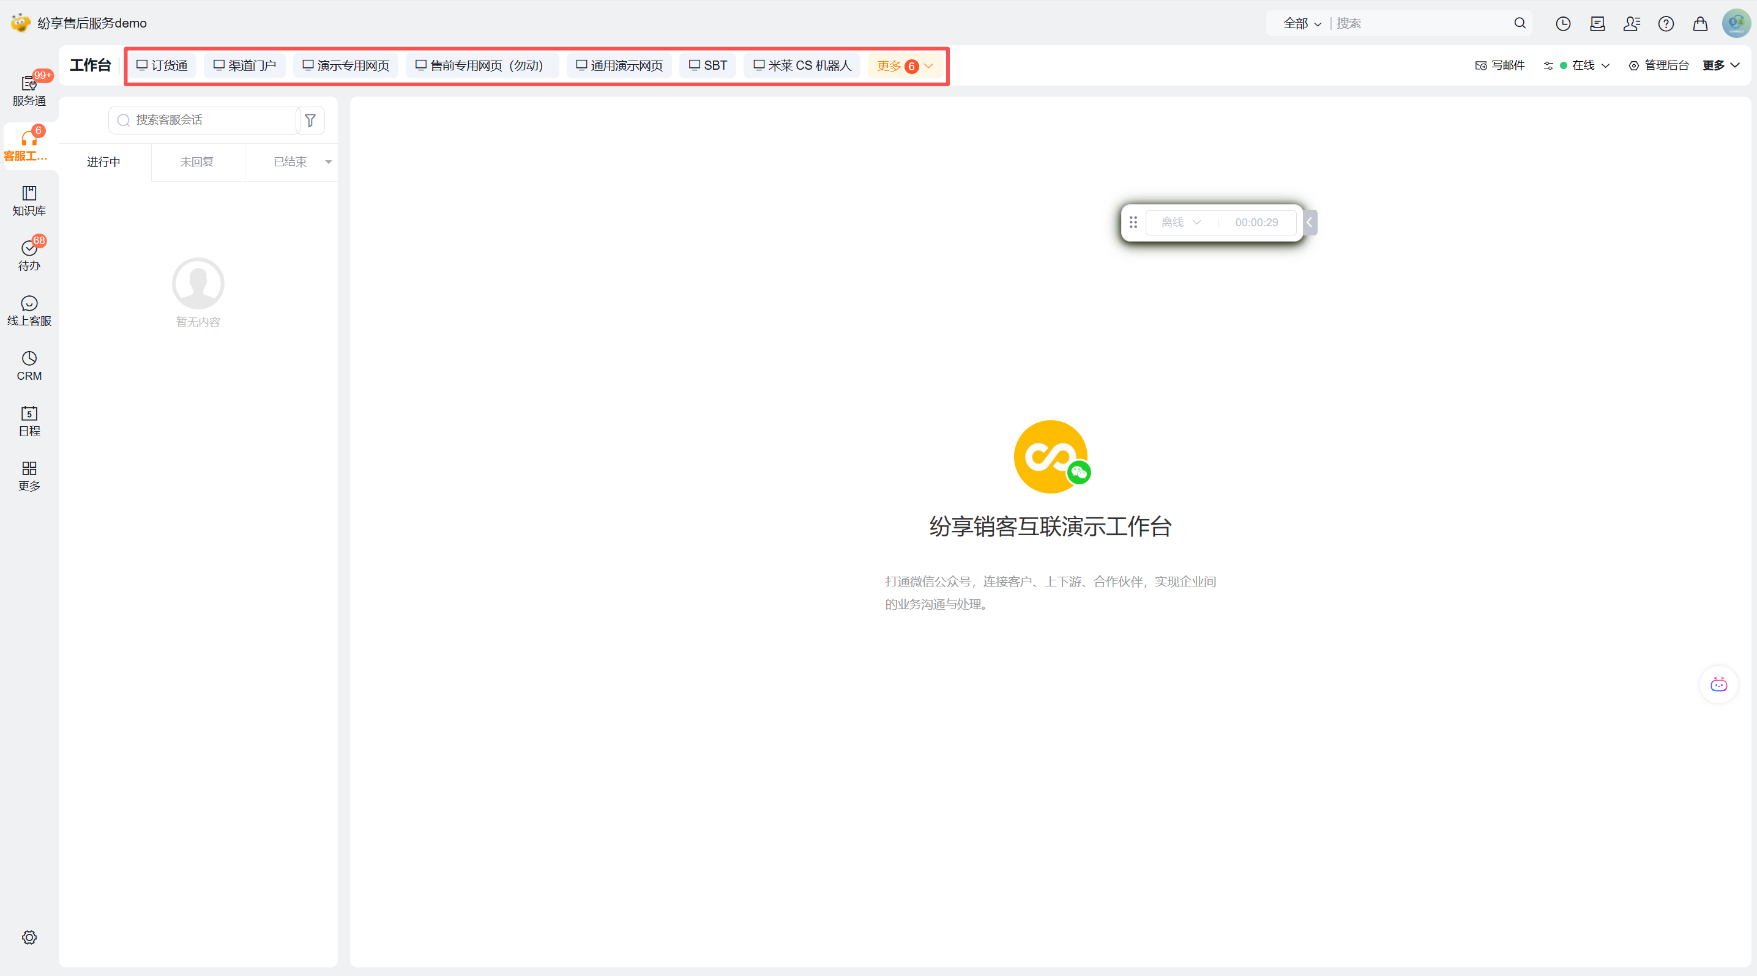Click the 写邮件 compose email button
Screen dimensions: 1757x976
click(1500, 65)
